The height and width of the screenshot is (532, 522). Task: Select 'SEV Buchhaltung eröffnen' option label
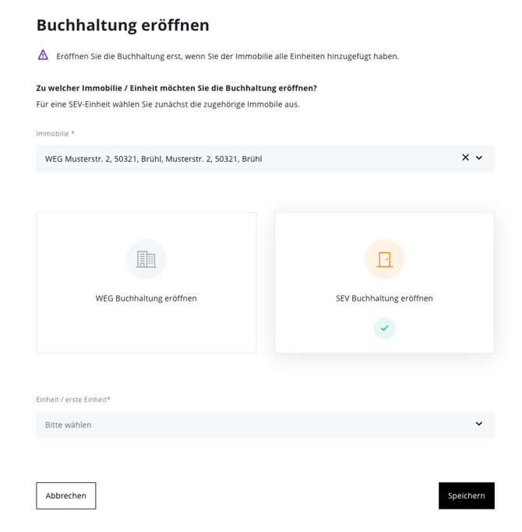[x=384, y=298]
